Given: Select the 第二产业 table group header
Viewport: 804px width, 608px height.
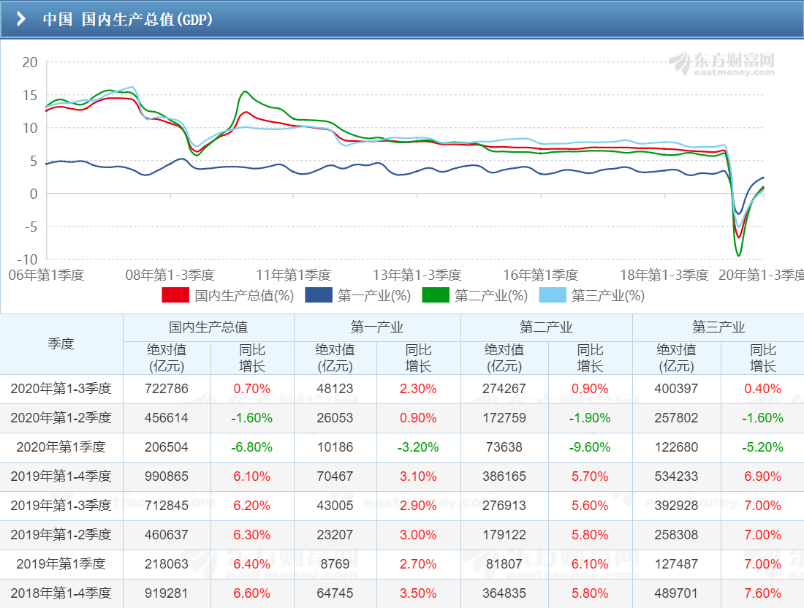Looking at the screenshot, I should point(546,327).
